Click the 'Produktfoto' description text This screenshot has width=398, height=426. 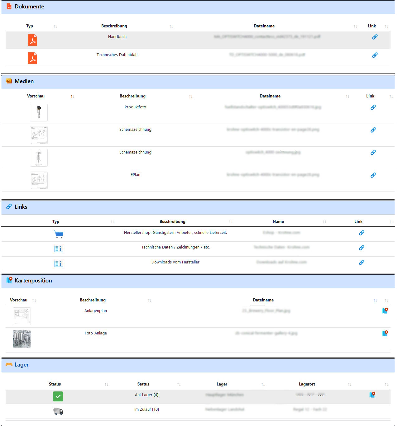[x=135, y=107]
